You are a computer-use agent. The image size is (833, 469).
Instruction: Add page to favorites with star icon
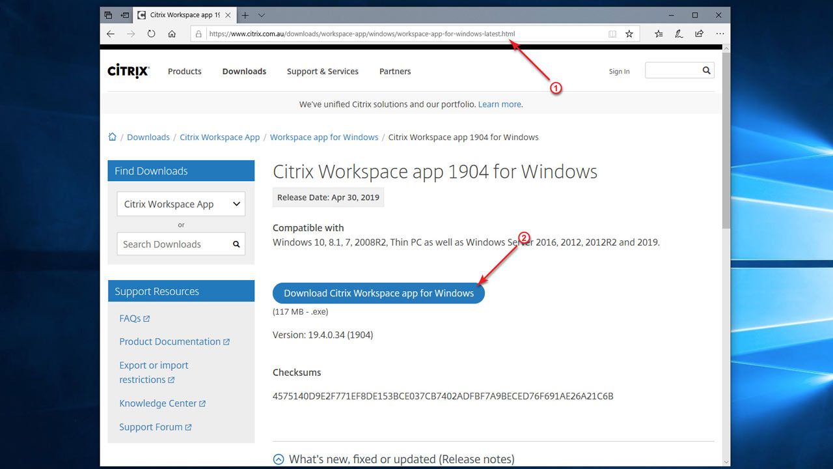[x=629, y=34]
